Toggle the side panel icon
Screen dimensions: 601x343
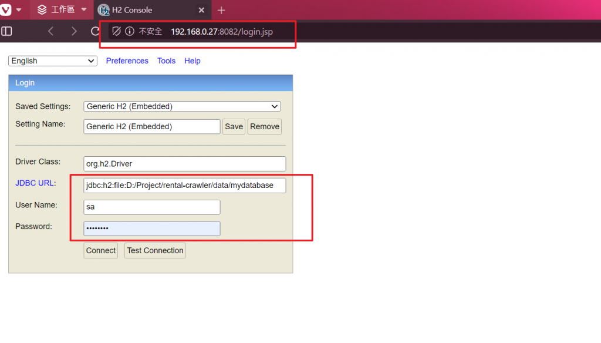click(x=6, y=31)
